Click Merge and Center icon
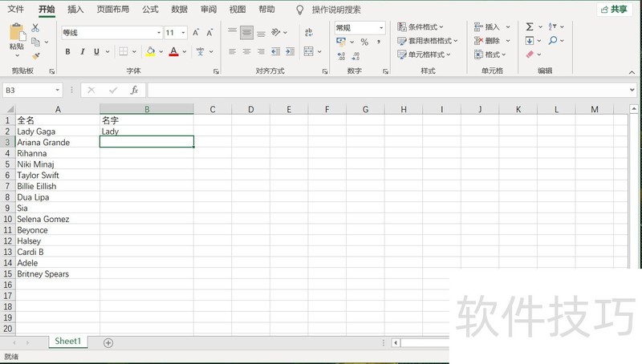This screenshot has height=364, width=642. click(309, 51)
